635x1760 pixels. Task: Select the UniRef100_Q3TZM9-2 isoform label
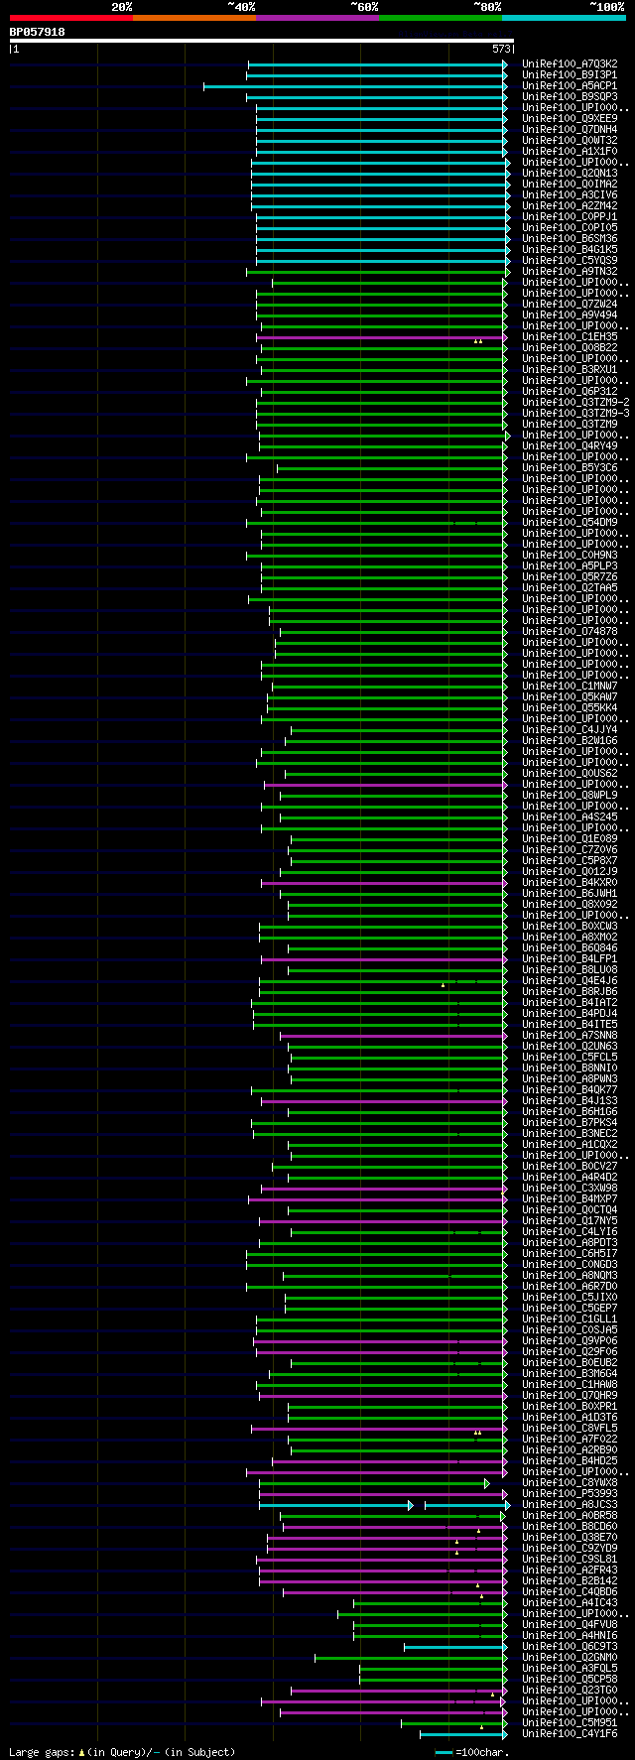(x=575, y=402)
